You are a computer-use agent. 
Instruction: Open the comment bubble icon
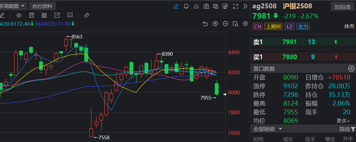coord(70,15)
